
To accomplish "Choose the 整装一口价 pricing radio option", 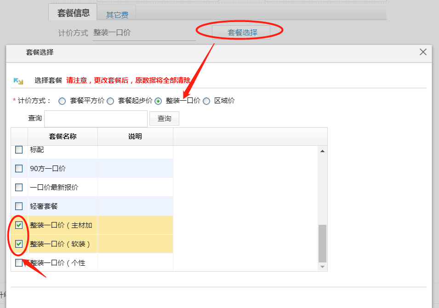I will (x=158, y=101).
